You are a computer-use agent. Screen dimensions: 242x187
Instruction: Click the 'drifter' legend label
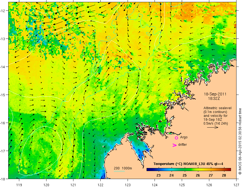(x=182, y=145)
